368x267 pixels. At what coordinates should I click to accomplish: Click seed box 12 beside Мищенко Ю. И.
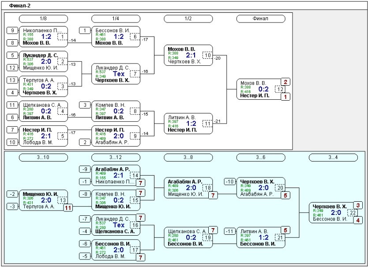click(12, 68)
